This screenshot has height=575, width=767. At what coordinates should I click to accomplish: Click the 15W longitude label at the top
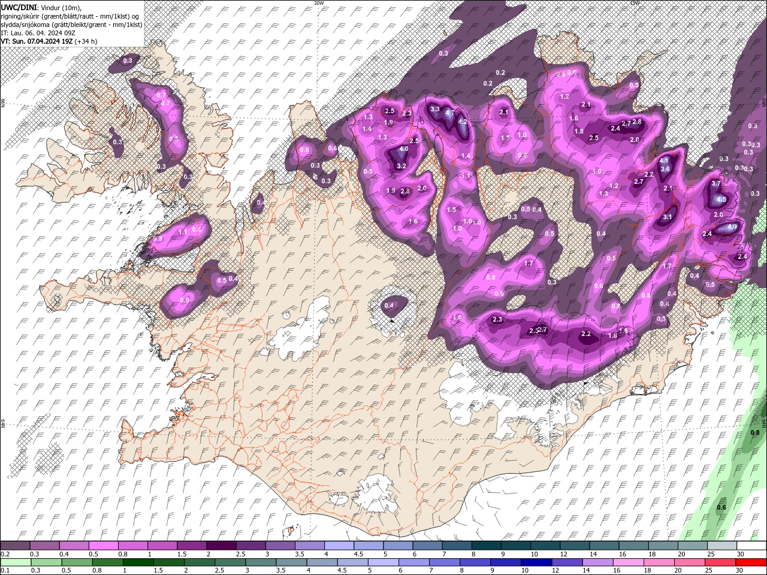(635, 3)
